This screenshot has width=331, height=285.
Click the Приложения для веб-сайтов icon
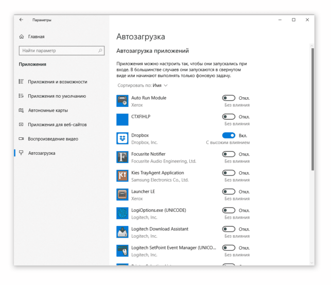[21, 124]
